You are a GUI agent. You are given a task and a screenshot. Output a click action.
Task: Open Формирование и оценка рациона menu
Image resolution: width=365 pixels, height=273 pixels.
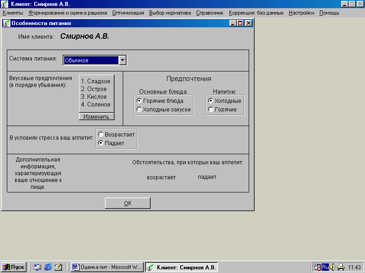(x=68, y=13)
